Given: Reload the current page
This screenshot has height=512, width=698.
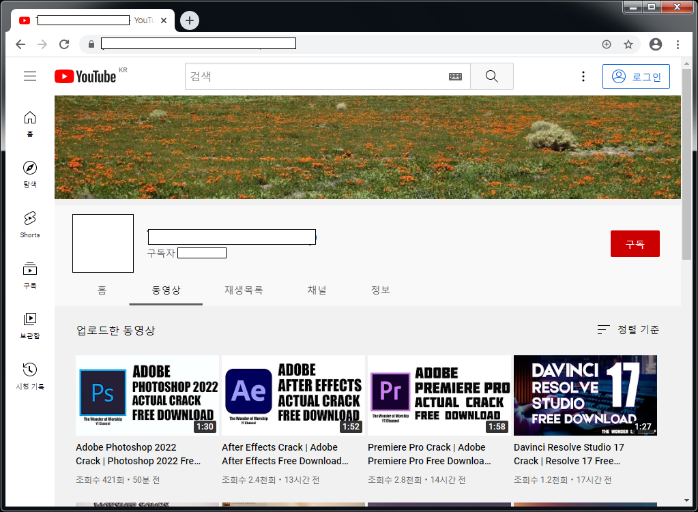Looking at the screenshot, I should (64, 44).
